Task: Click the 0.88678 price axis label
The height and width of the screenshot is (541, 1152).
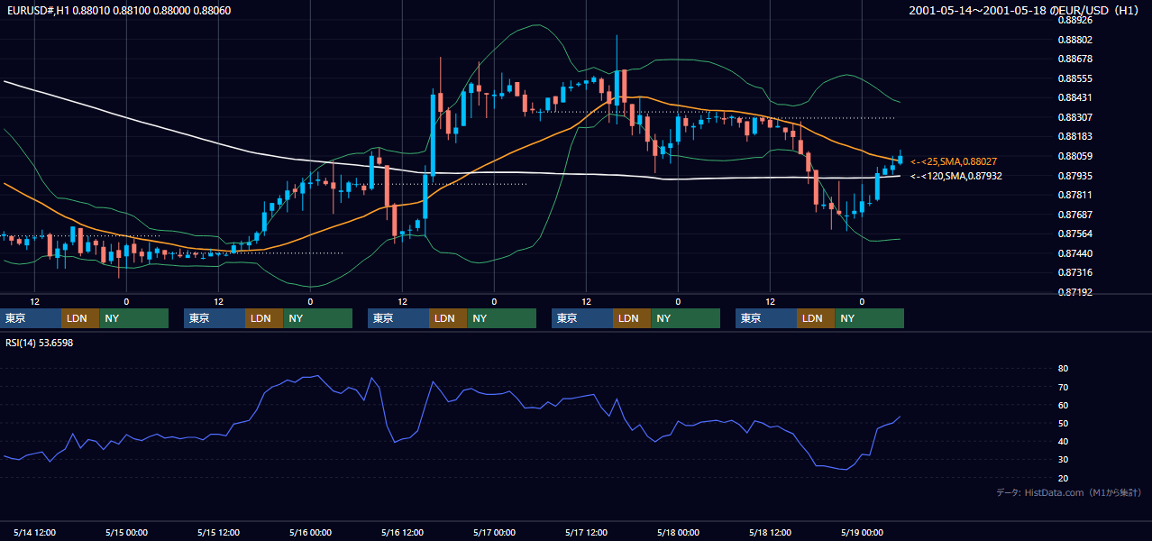Action: pos(1074,59)
